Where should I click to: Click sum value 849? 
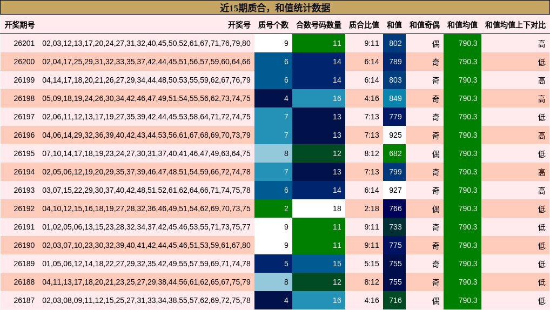click(x=394, y=98)
